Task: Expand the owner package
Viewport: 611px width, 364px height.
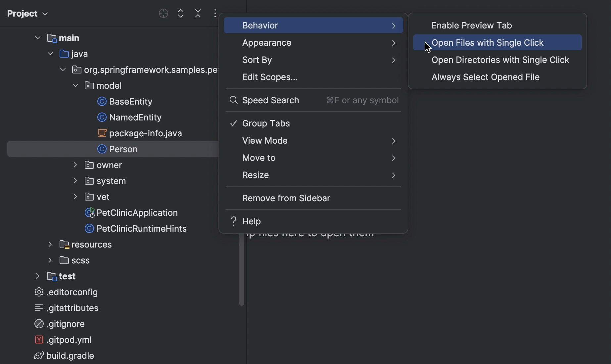Action: [x=75, y=165]
